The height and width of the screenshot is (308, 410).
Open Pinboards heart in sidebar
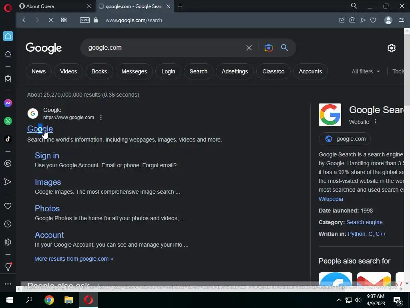tap(8, 206)
